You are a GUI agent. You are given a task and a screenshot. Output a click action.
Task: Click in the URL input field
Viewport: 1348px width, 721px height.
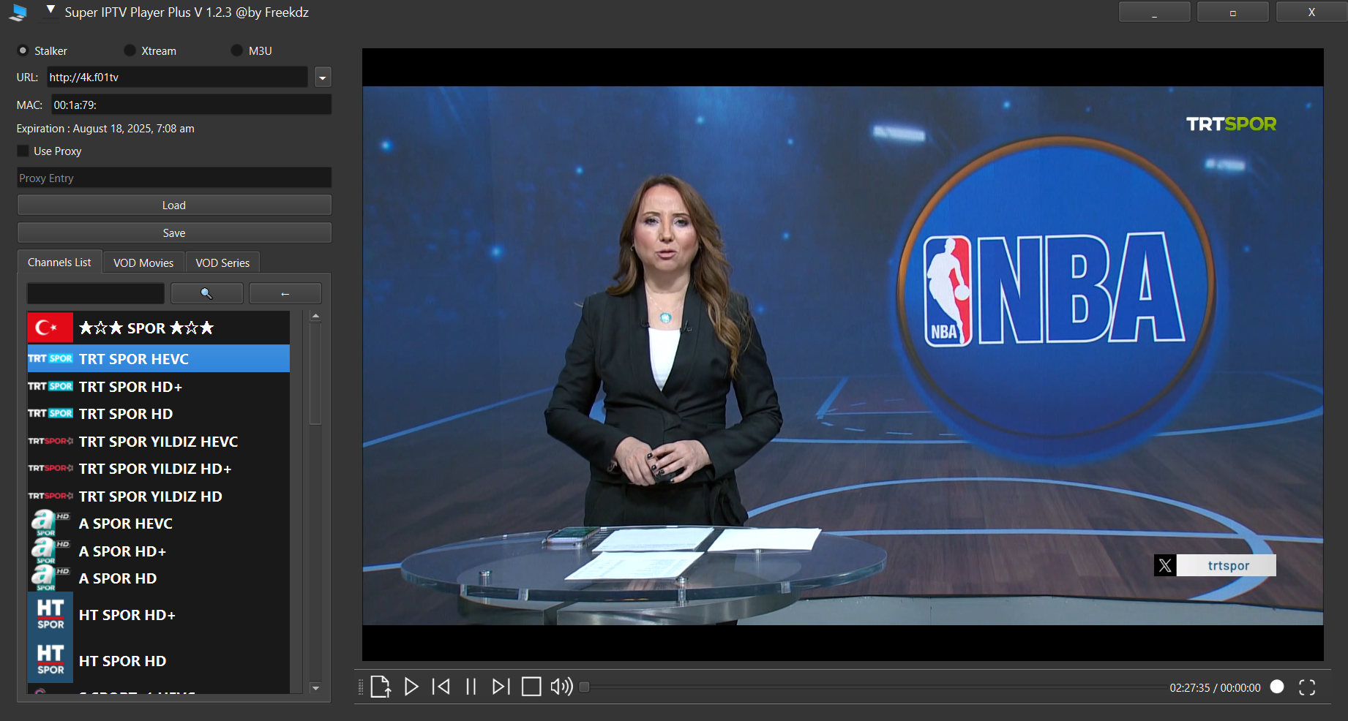178,77
